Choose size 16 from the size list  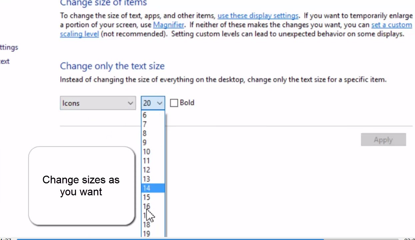147,206
